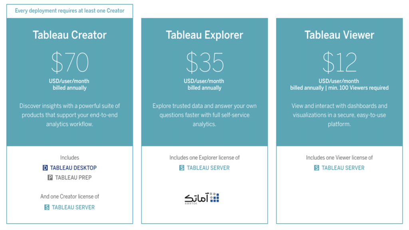Open TABLEAU SERVER link under Creator
The image size is (409, 230).
pos(73,207)
